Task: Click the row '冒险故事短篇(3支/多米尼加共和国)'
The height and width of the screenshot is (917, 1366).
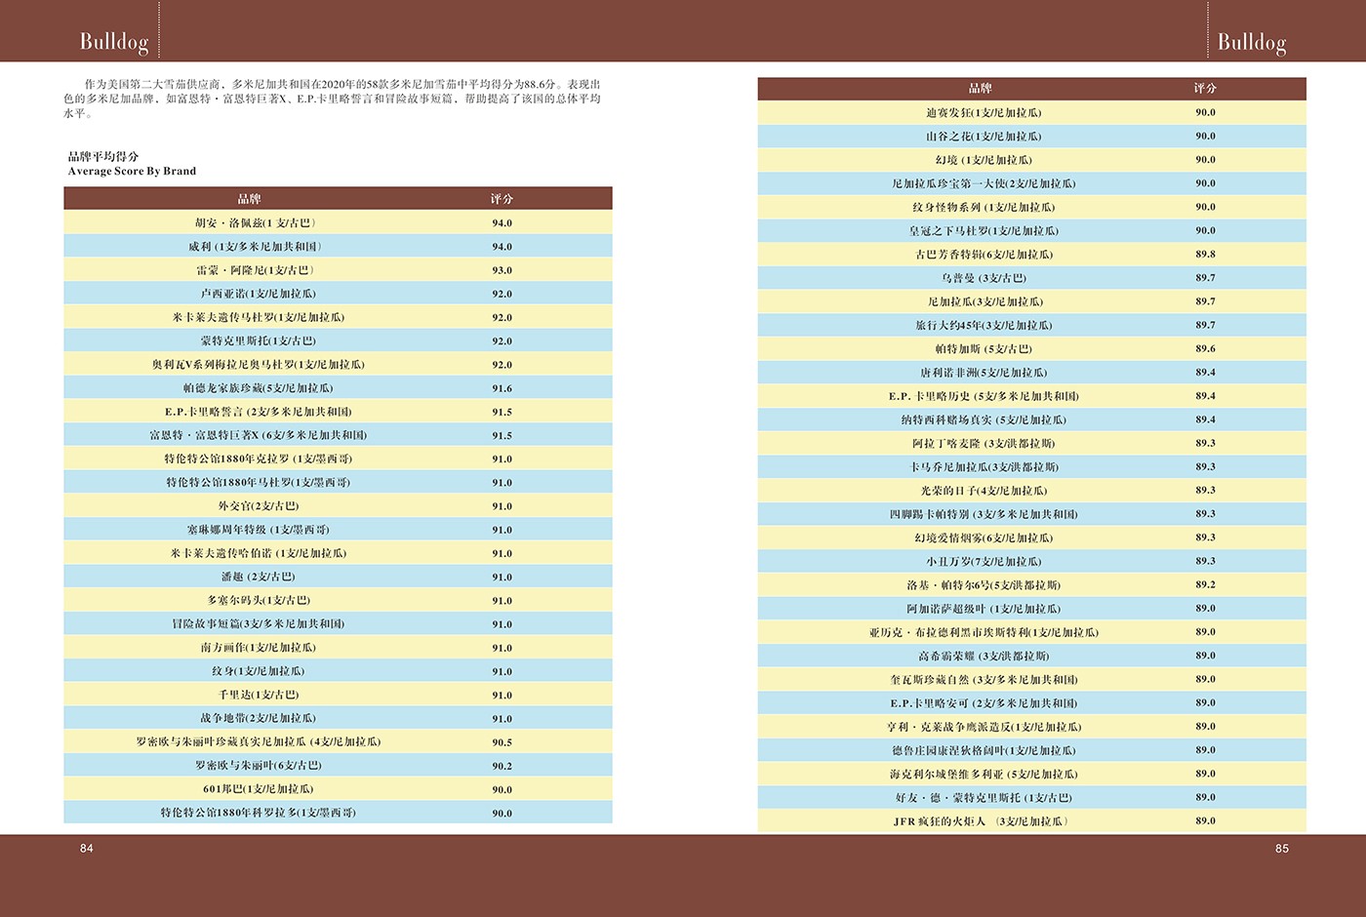Action: click(338, 623)
